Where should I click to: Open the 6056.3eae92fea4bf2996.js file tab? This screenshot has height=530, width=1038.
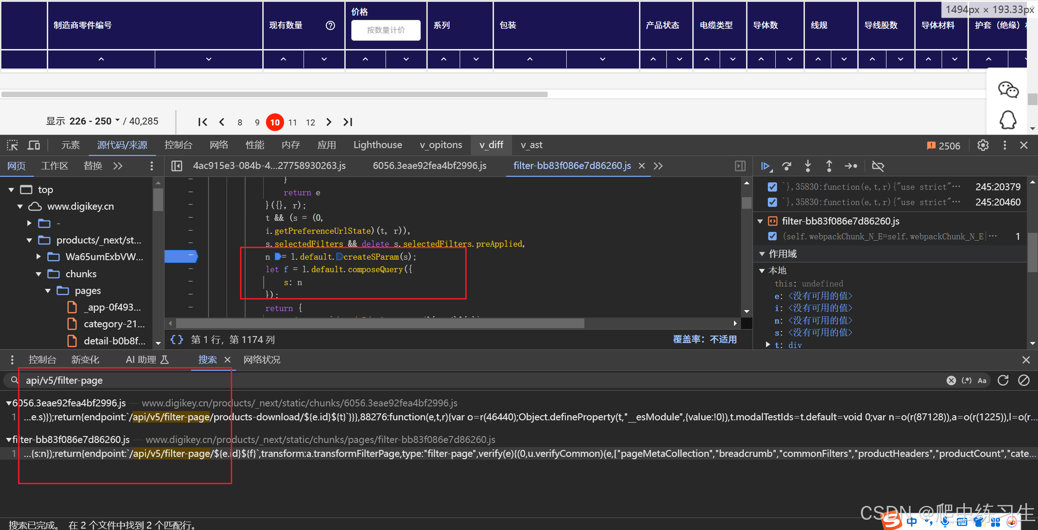pyautogui.click(x=429, y=166)
